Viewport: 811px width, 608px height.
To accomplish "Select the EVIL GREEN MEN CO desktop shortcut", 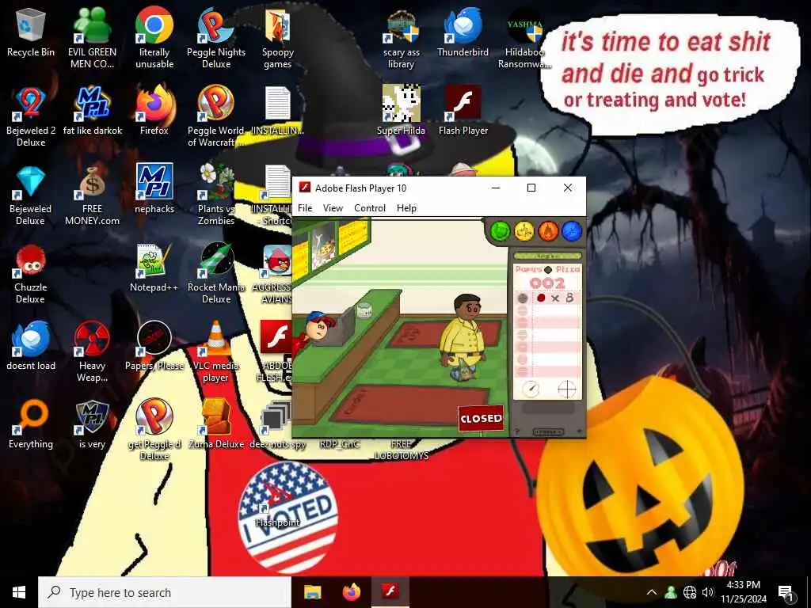I will (92, 38).
